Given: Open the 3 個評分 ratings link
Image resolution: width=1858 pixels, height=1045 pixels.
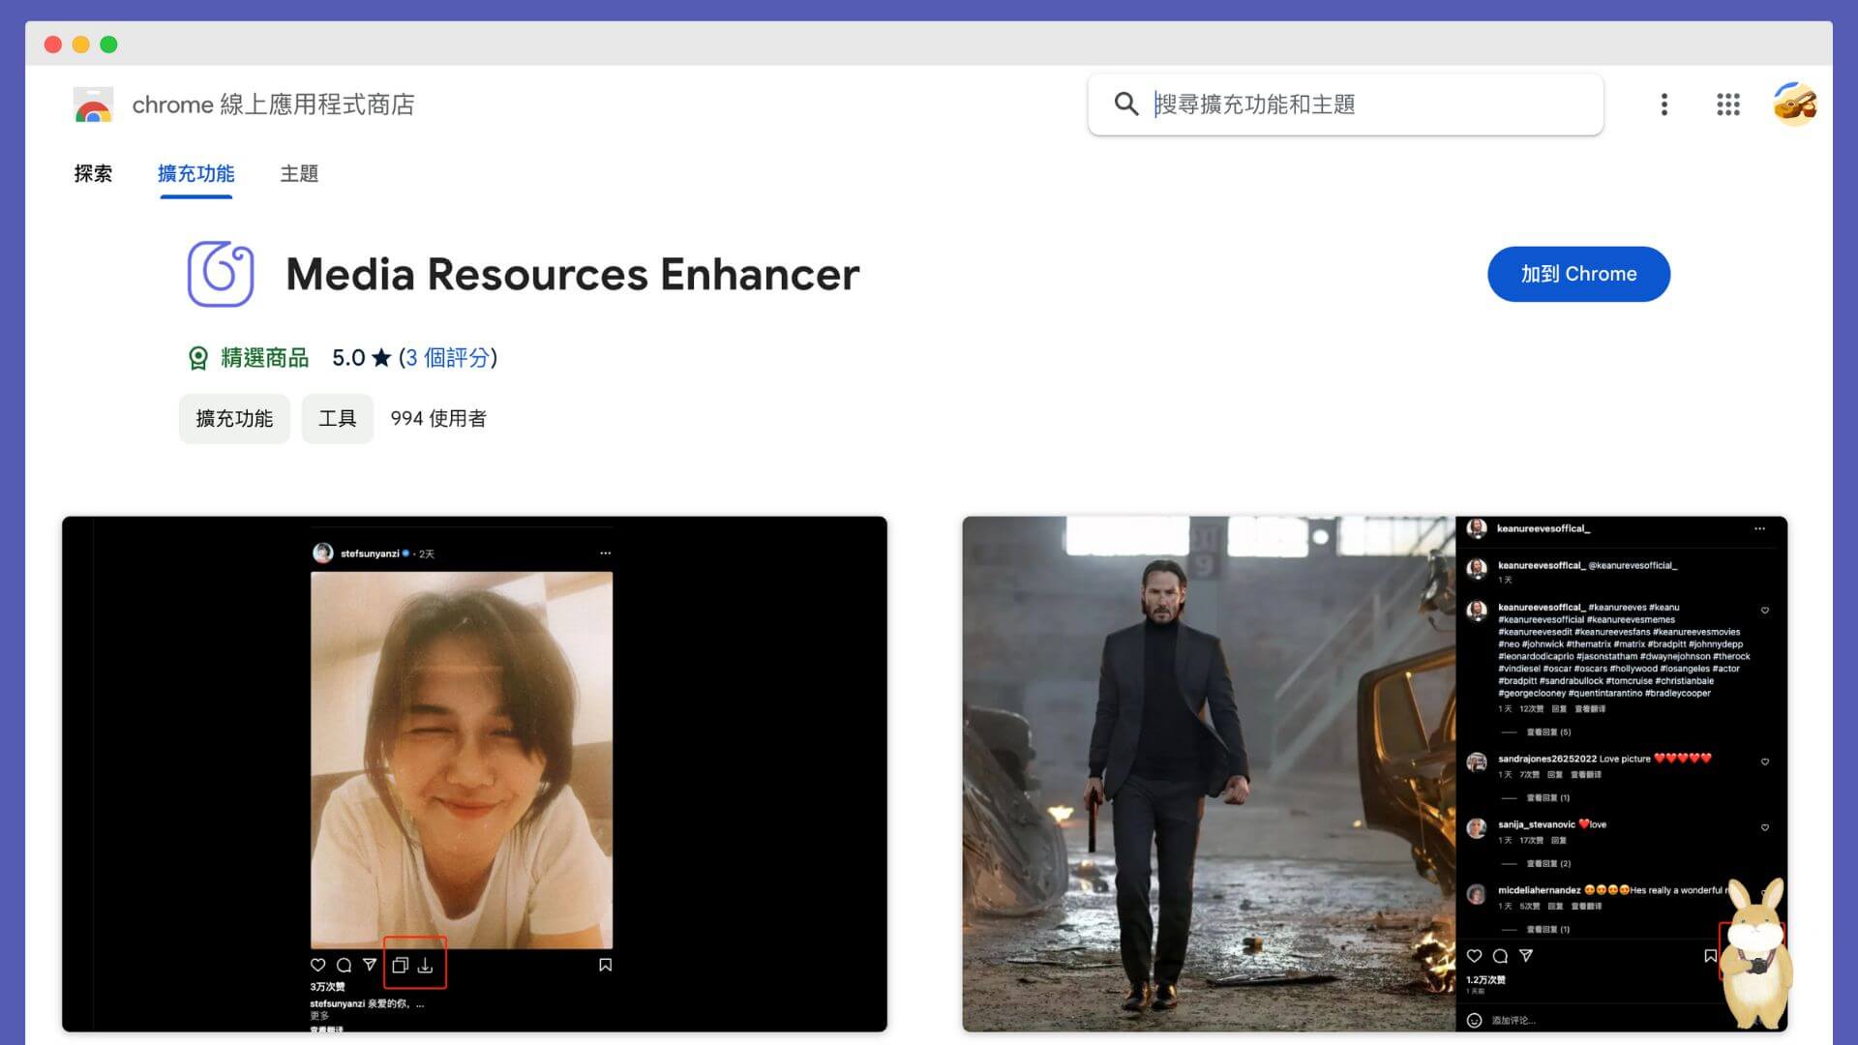Looking at the screenshot, I should click(447, 358).
